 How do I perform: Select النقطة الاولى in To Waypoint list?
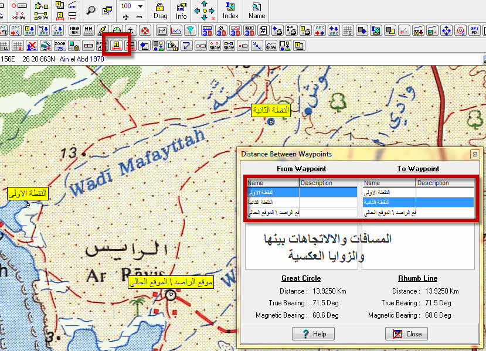click(x=418, y=192)
